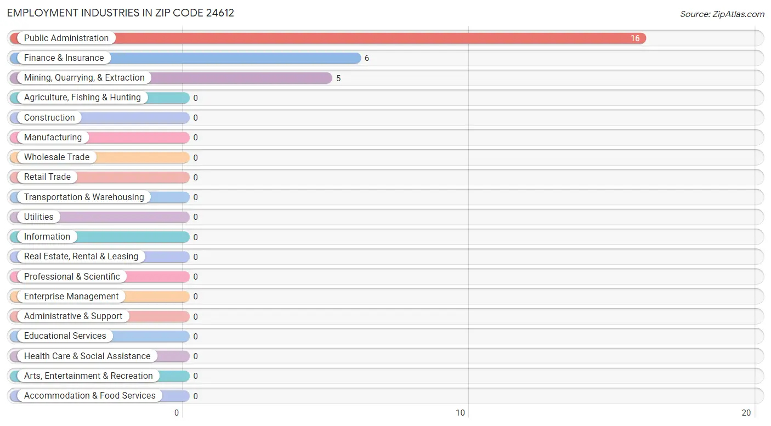771x426 pixels.
Task: Click Administrative & Support label
Action: click(x=73, y=316)
